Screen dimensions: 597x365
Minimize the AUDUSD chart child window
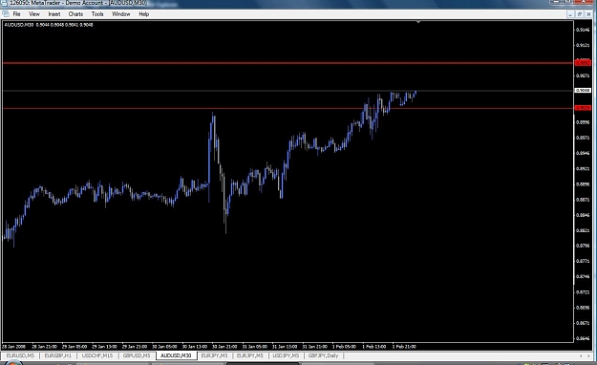coord(570,14)
